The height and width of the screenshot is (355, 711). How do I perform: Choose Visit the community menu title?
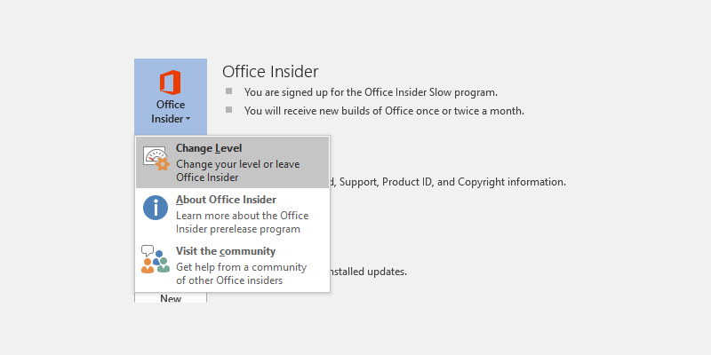coord(226,251)
